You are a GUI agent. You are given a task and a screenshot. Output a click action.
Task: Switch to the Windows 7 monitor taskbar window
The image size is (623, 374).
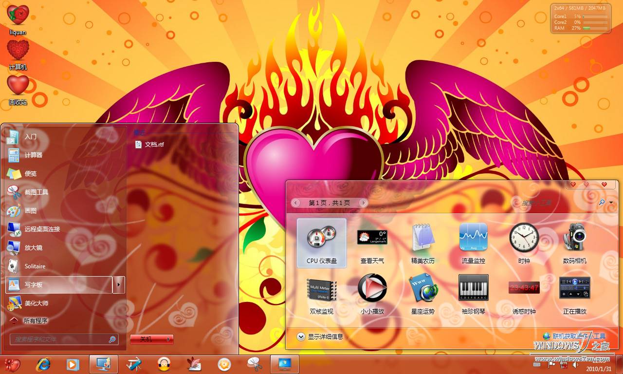(285, 364)
